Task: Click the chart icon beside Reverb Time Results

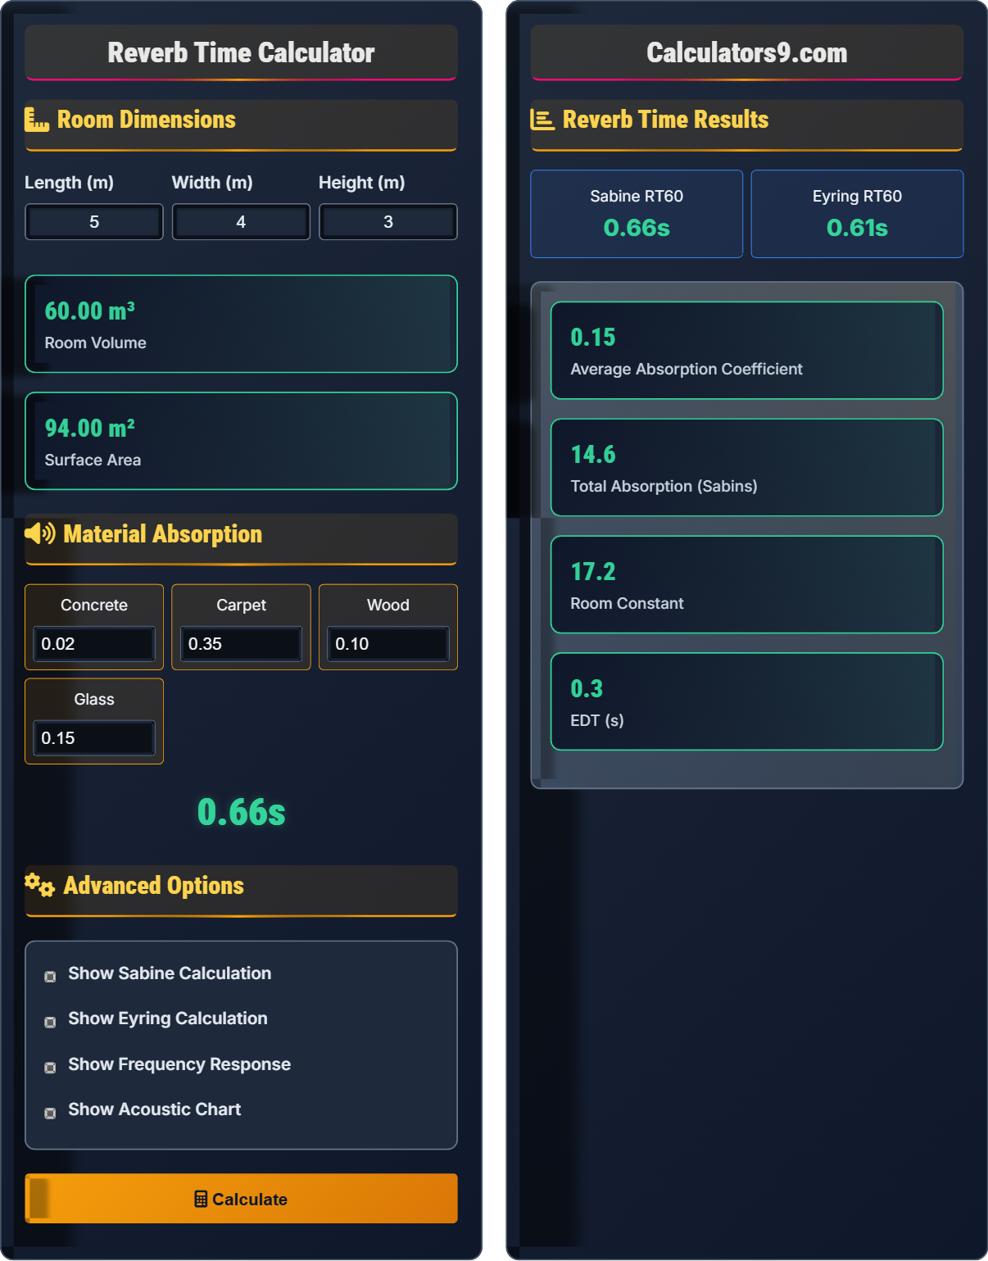Action: point(542,120)
